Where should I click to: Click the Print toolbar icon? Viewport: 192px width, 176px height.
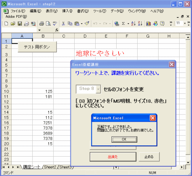42,24
